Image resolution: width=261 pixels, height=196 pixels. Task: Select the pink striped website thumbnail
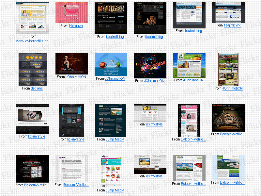[72, 12]
